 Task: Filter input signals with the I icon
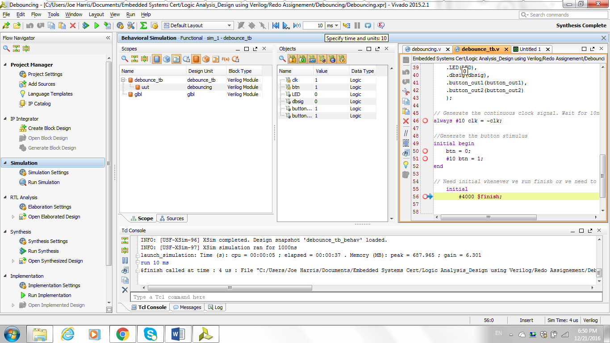[292, 59]
